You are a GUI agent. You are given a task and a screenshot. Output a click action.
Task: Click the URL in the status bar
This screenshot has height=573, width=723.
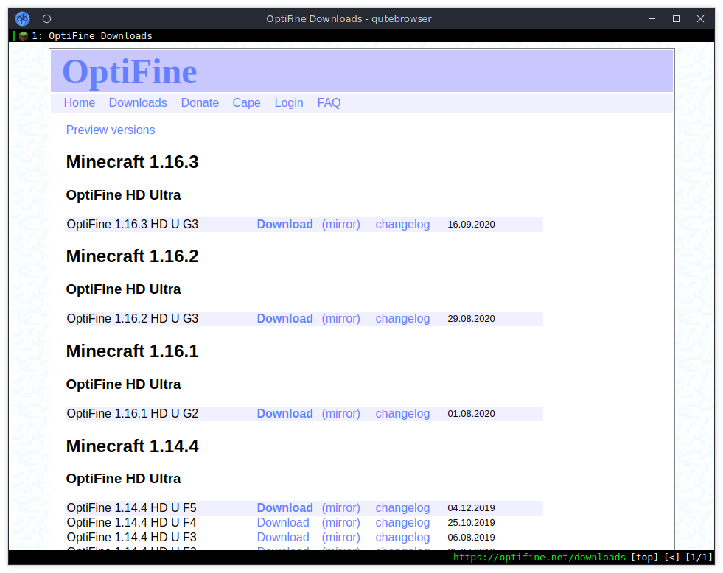[539, 558]
